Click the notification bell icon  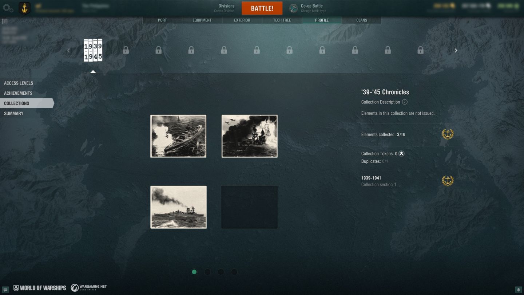(518, 290)
